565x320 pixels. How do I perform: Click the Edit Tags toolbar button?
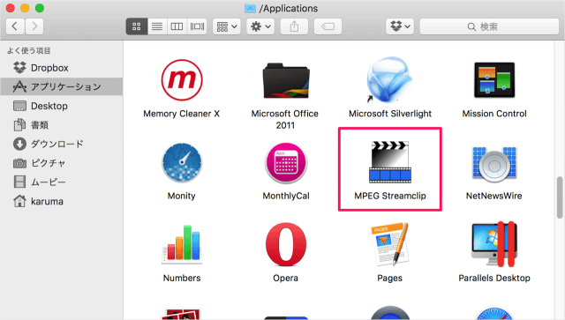(x=328, y=26)
